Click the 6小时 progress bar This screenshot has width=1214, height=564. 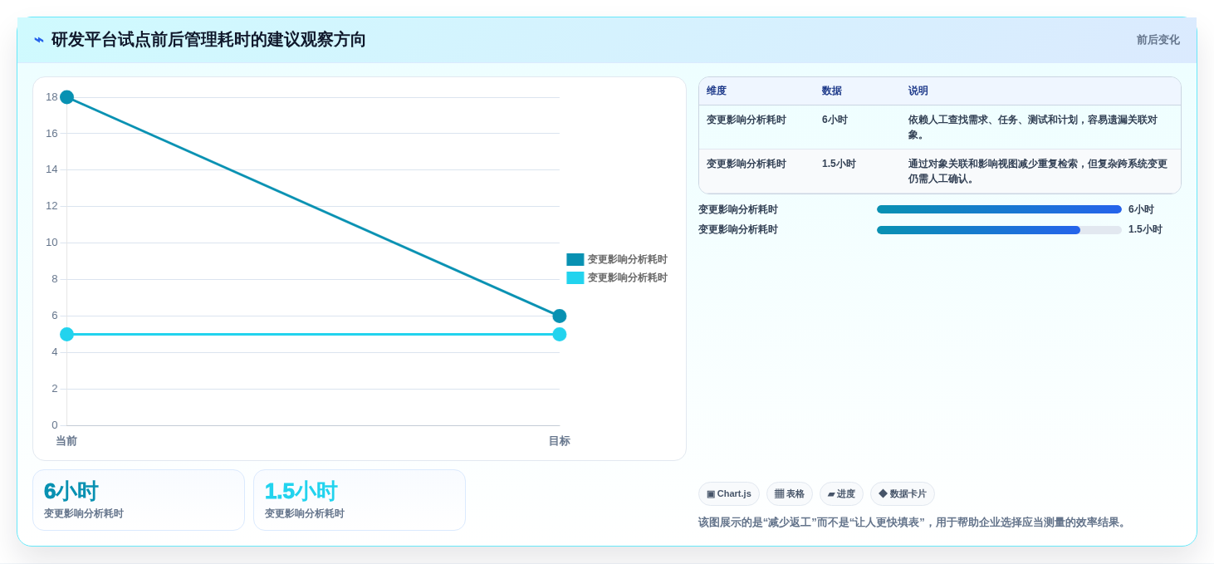[999, 209]
